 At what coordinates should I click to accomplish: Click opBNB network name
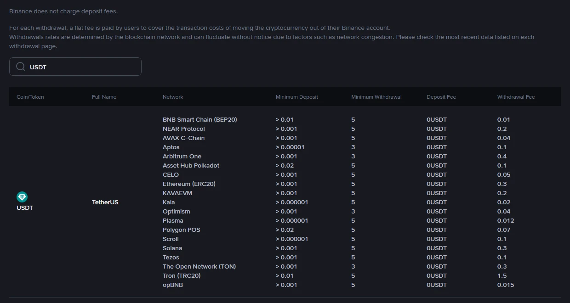point(173,285)
